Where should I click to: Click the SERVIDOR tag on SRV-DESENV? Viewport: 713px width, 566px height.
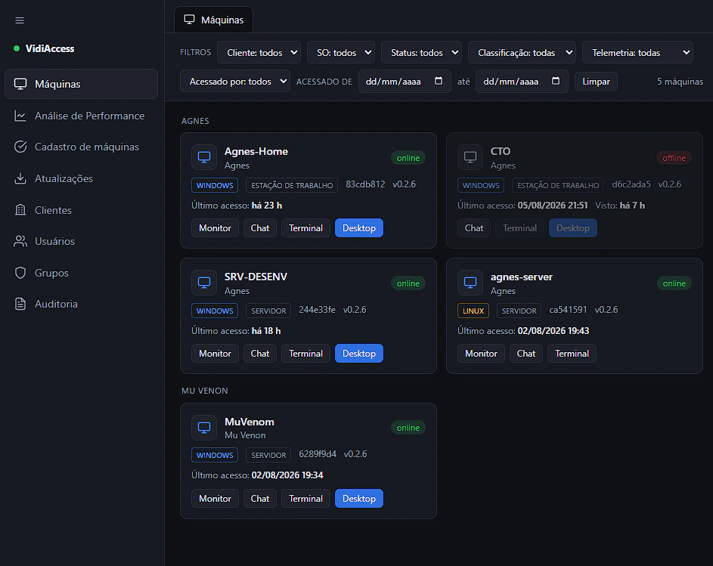pos(268,311)
